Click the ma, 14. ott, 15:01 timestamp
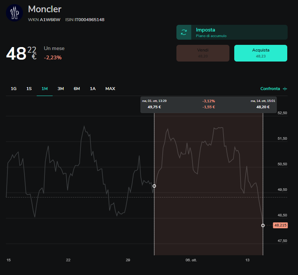The image size is (298, 275). click(263, 101)
